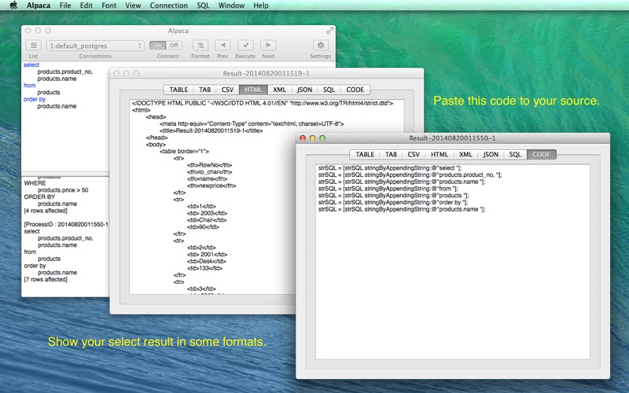Go to previous query with Prev
Image resolution: width=629 pixels, height=393 pixels.
(223, 46)
